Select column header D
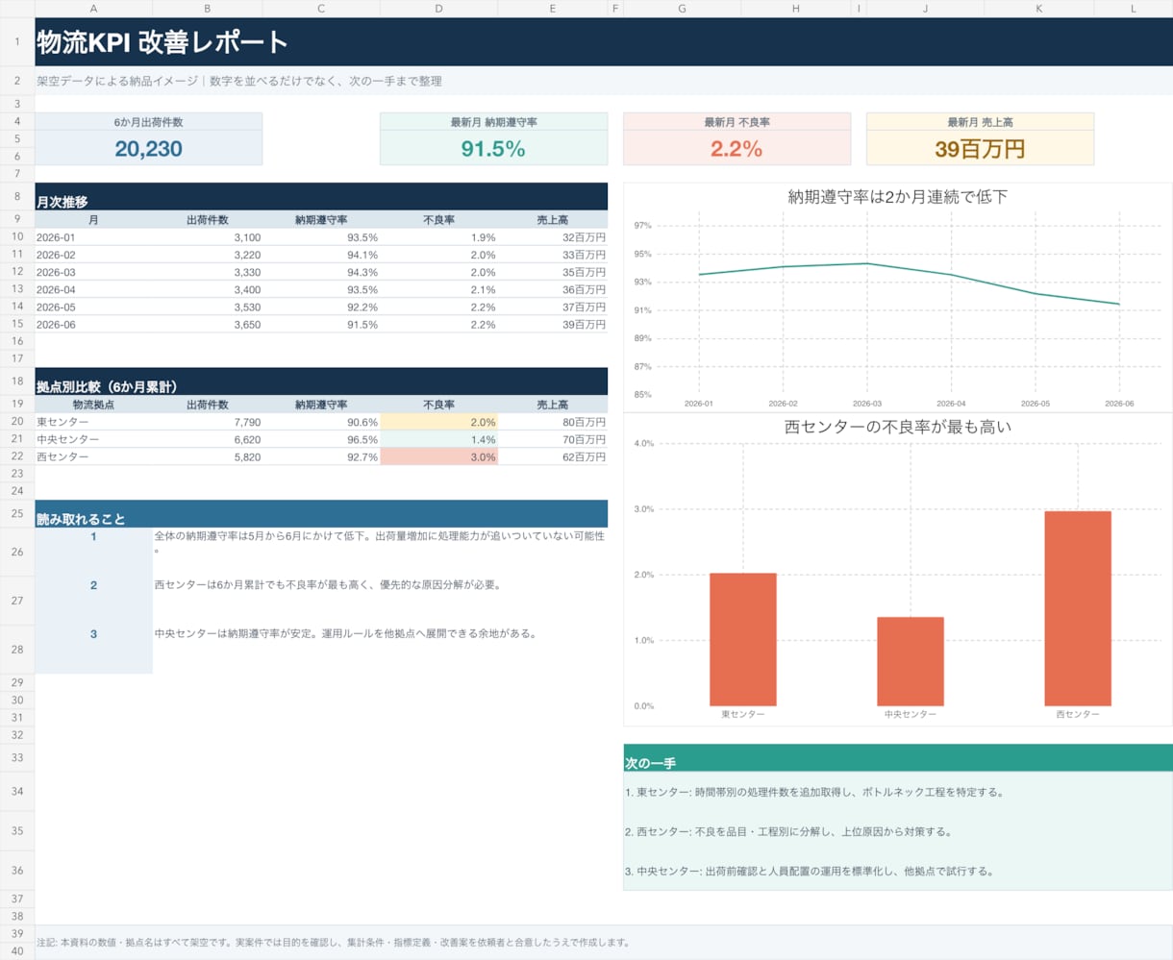 point(438,9)
